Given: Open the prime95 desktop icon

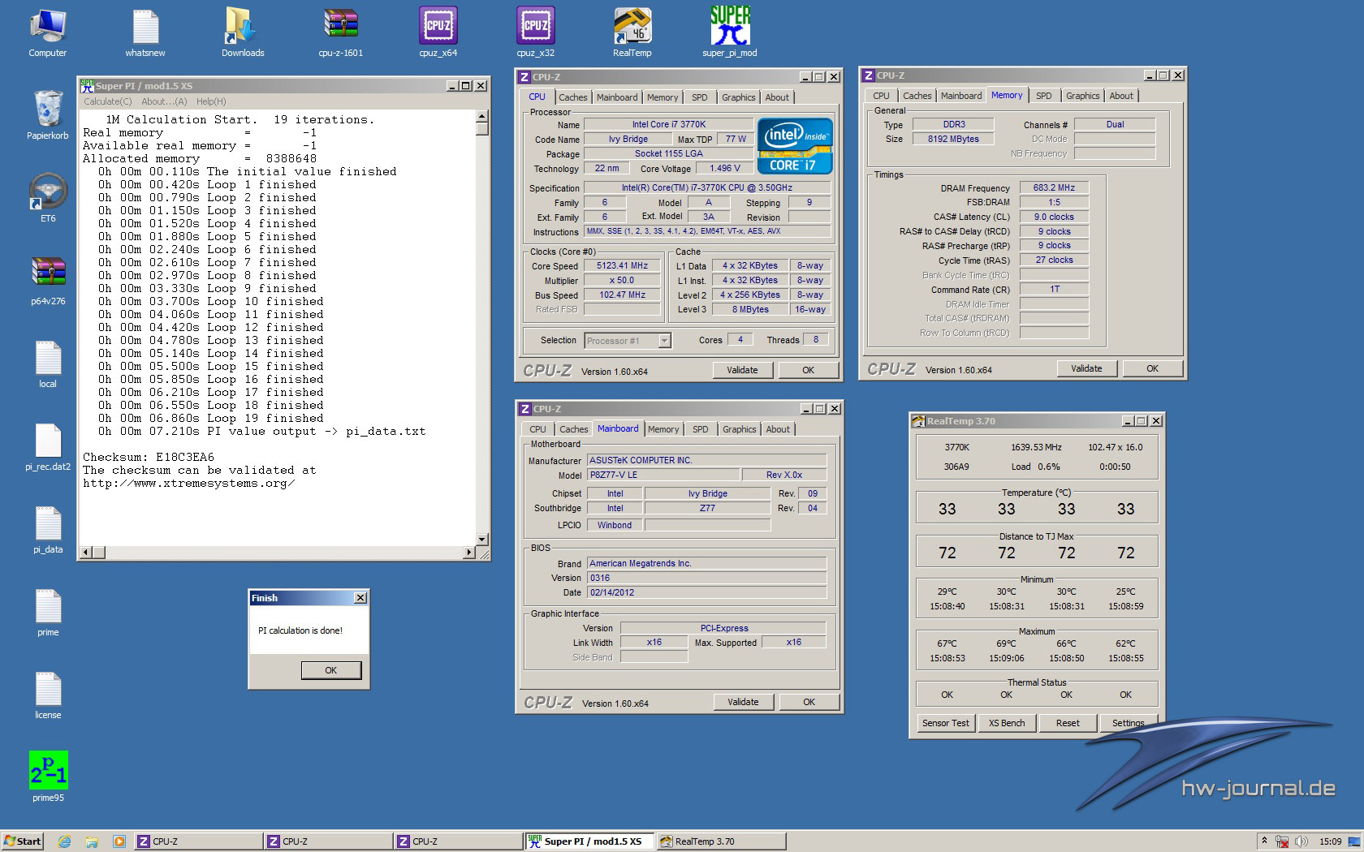Looking at the screenshot, I should 48,771.
